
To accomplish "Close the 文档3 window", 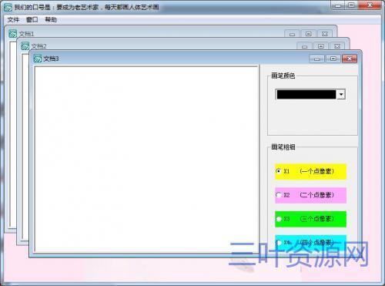I will coord(350,59).
